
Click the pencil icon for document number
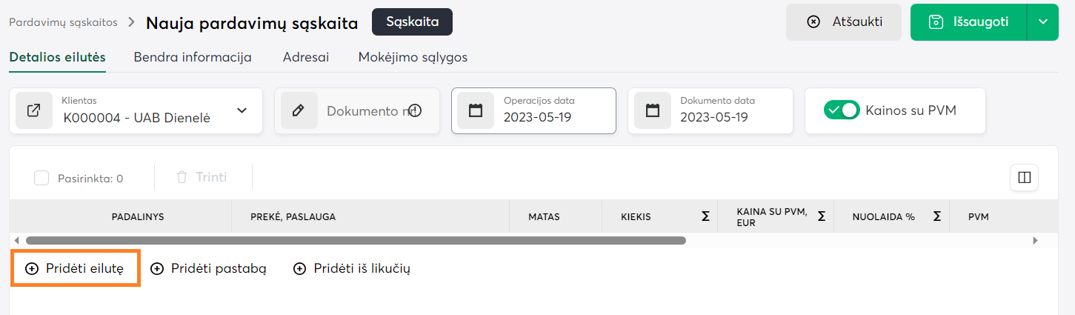[x=299, y=111]
